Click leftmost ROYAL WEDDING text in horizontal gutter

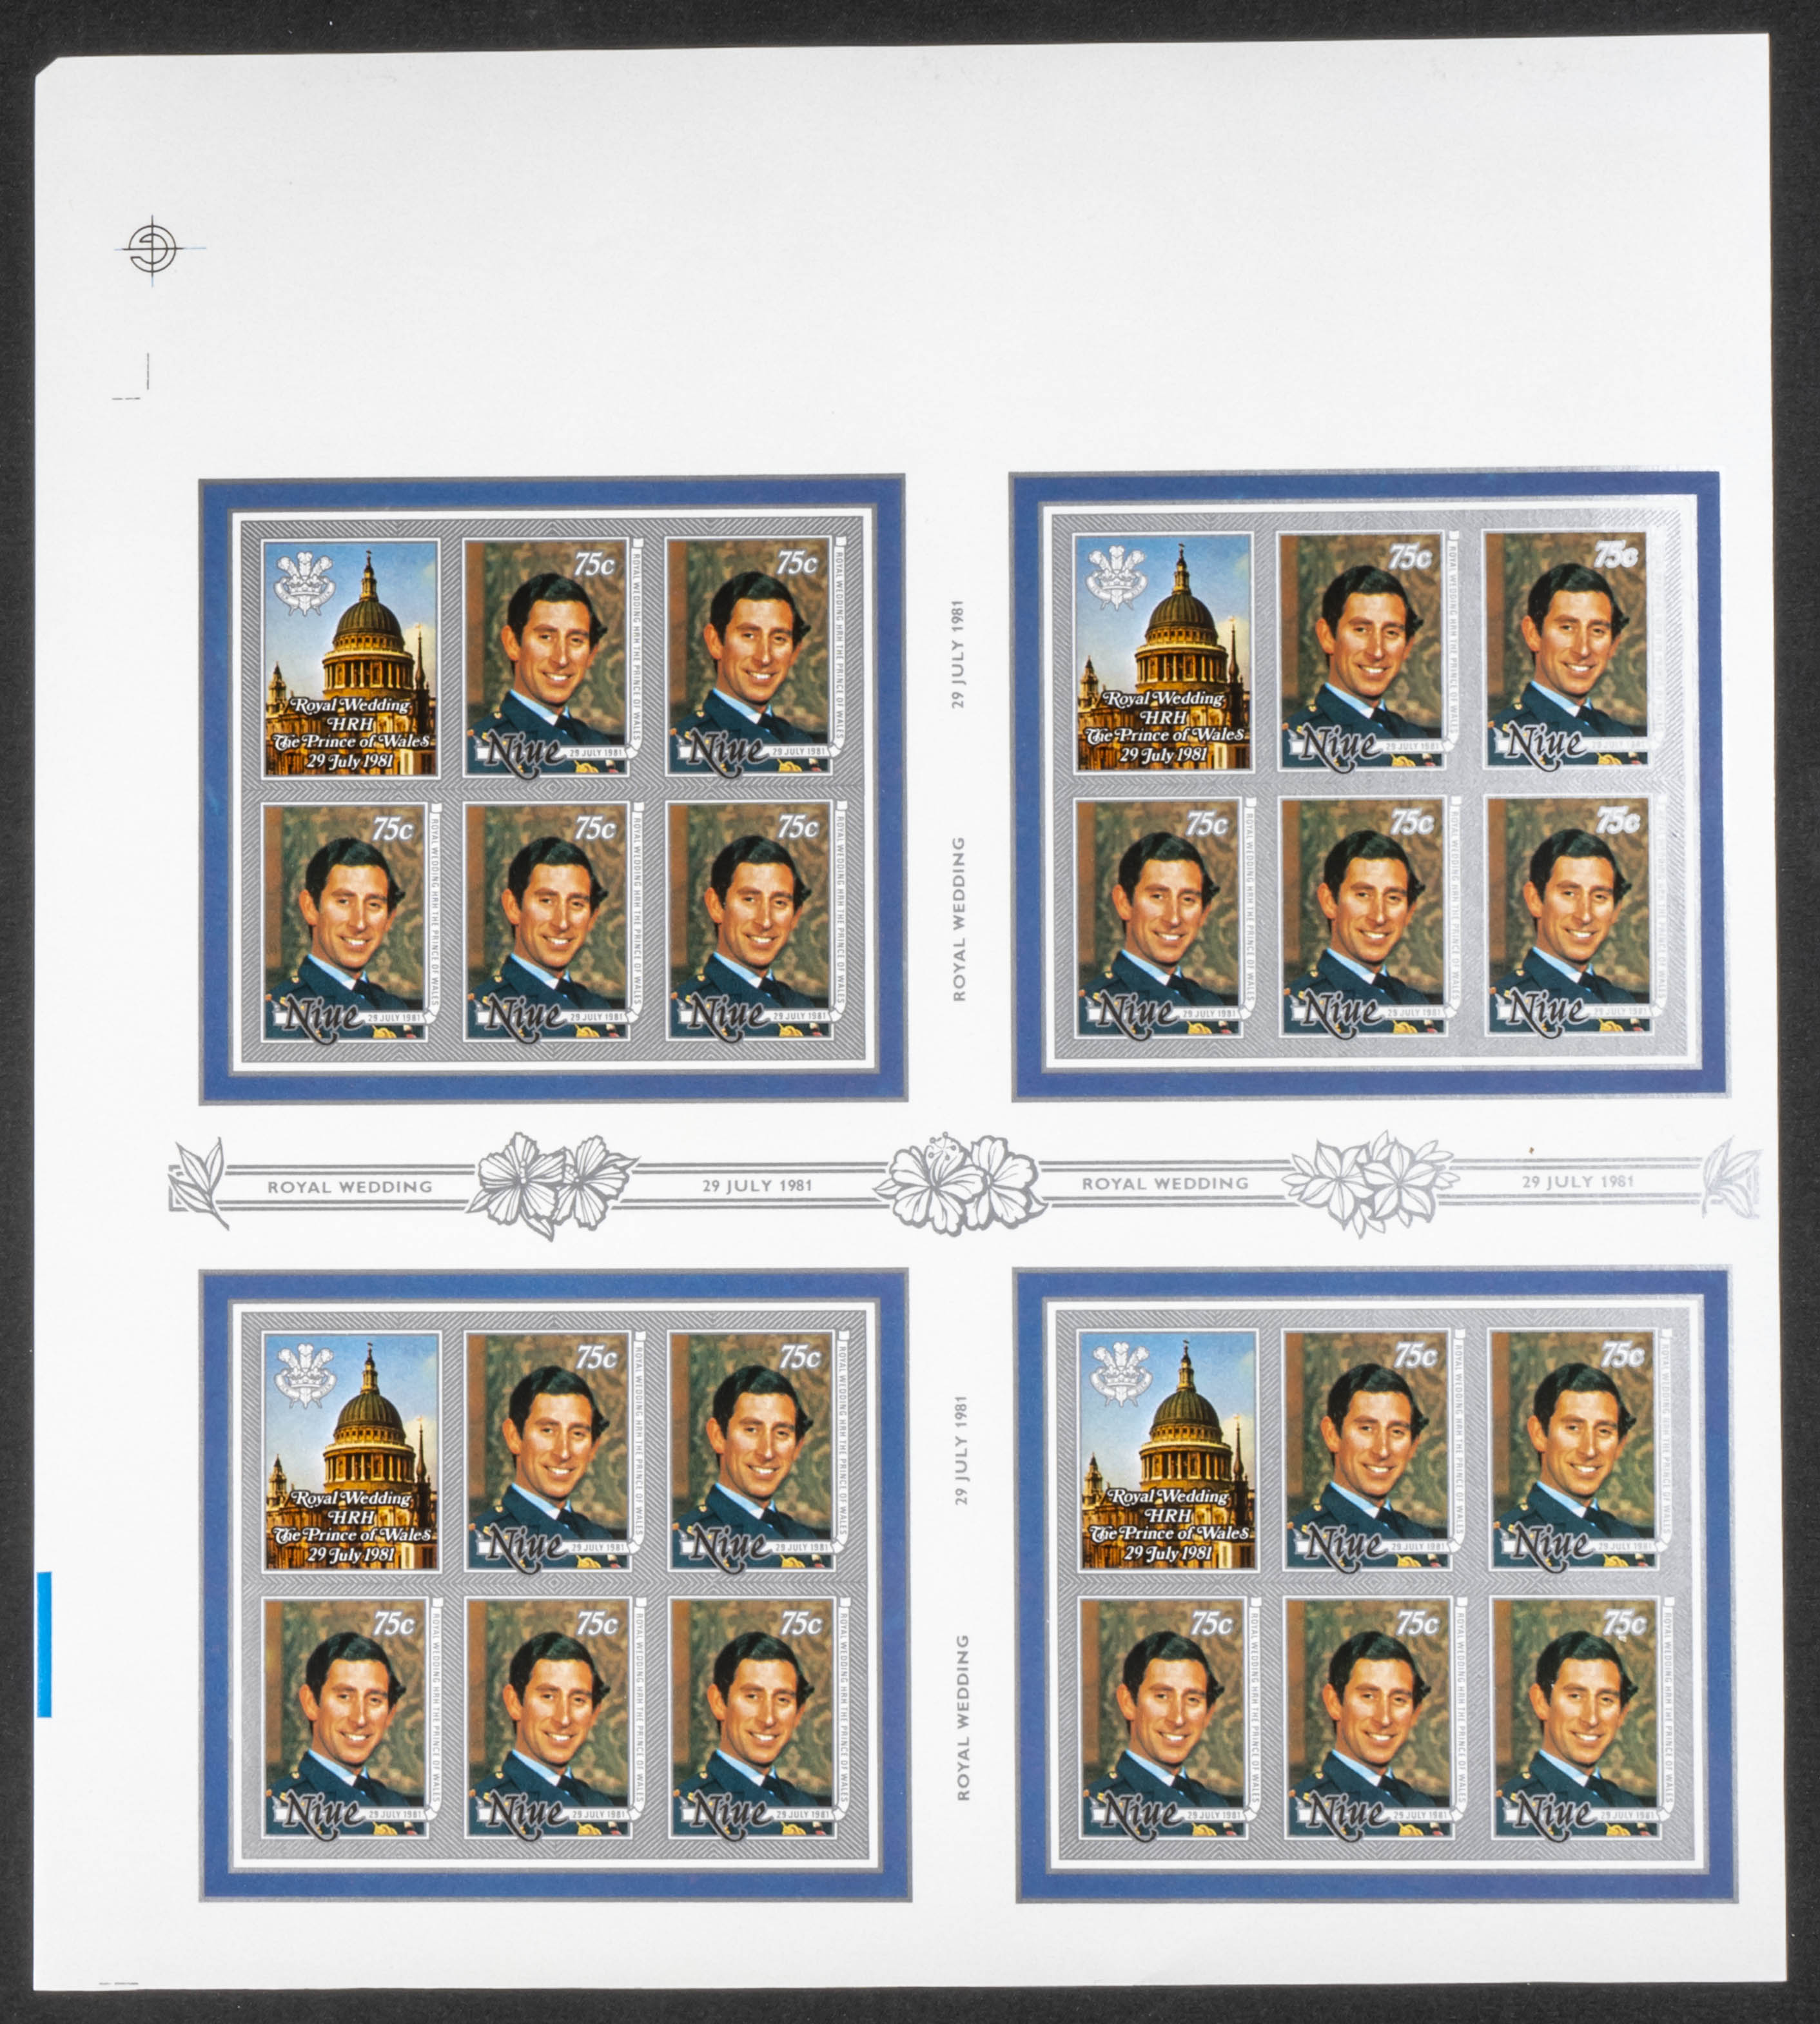coord(350,1187)
